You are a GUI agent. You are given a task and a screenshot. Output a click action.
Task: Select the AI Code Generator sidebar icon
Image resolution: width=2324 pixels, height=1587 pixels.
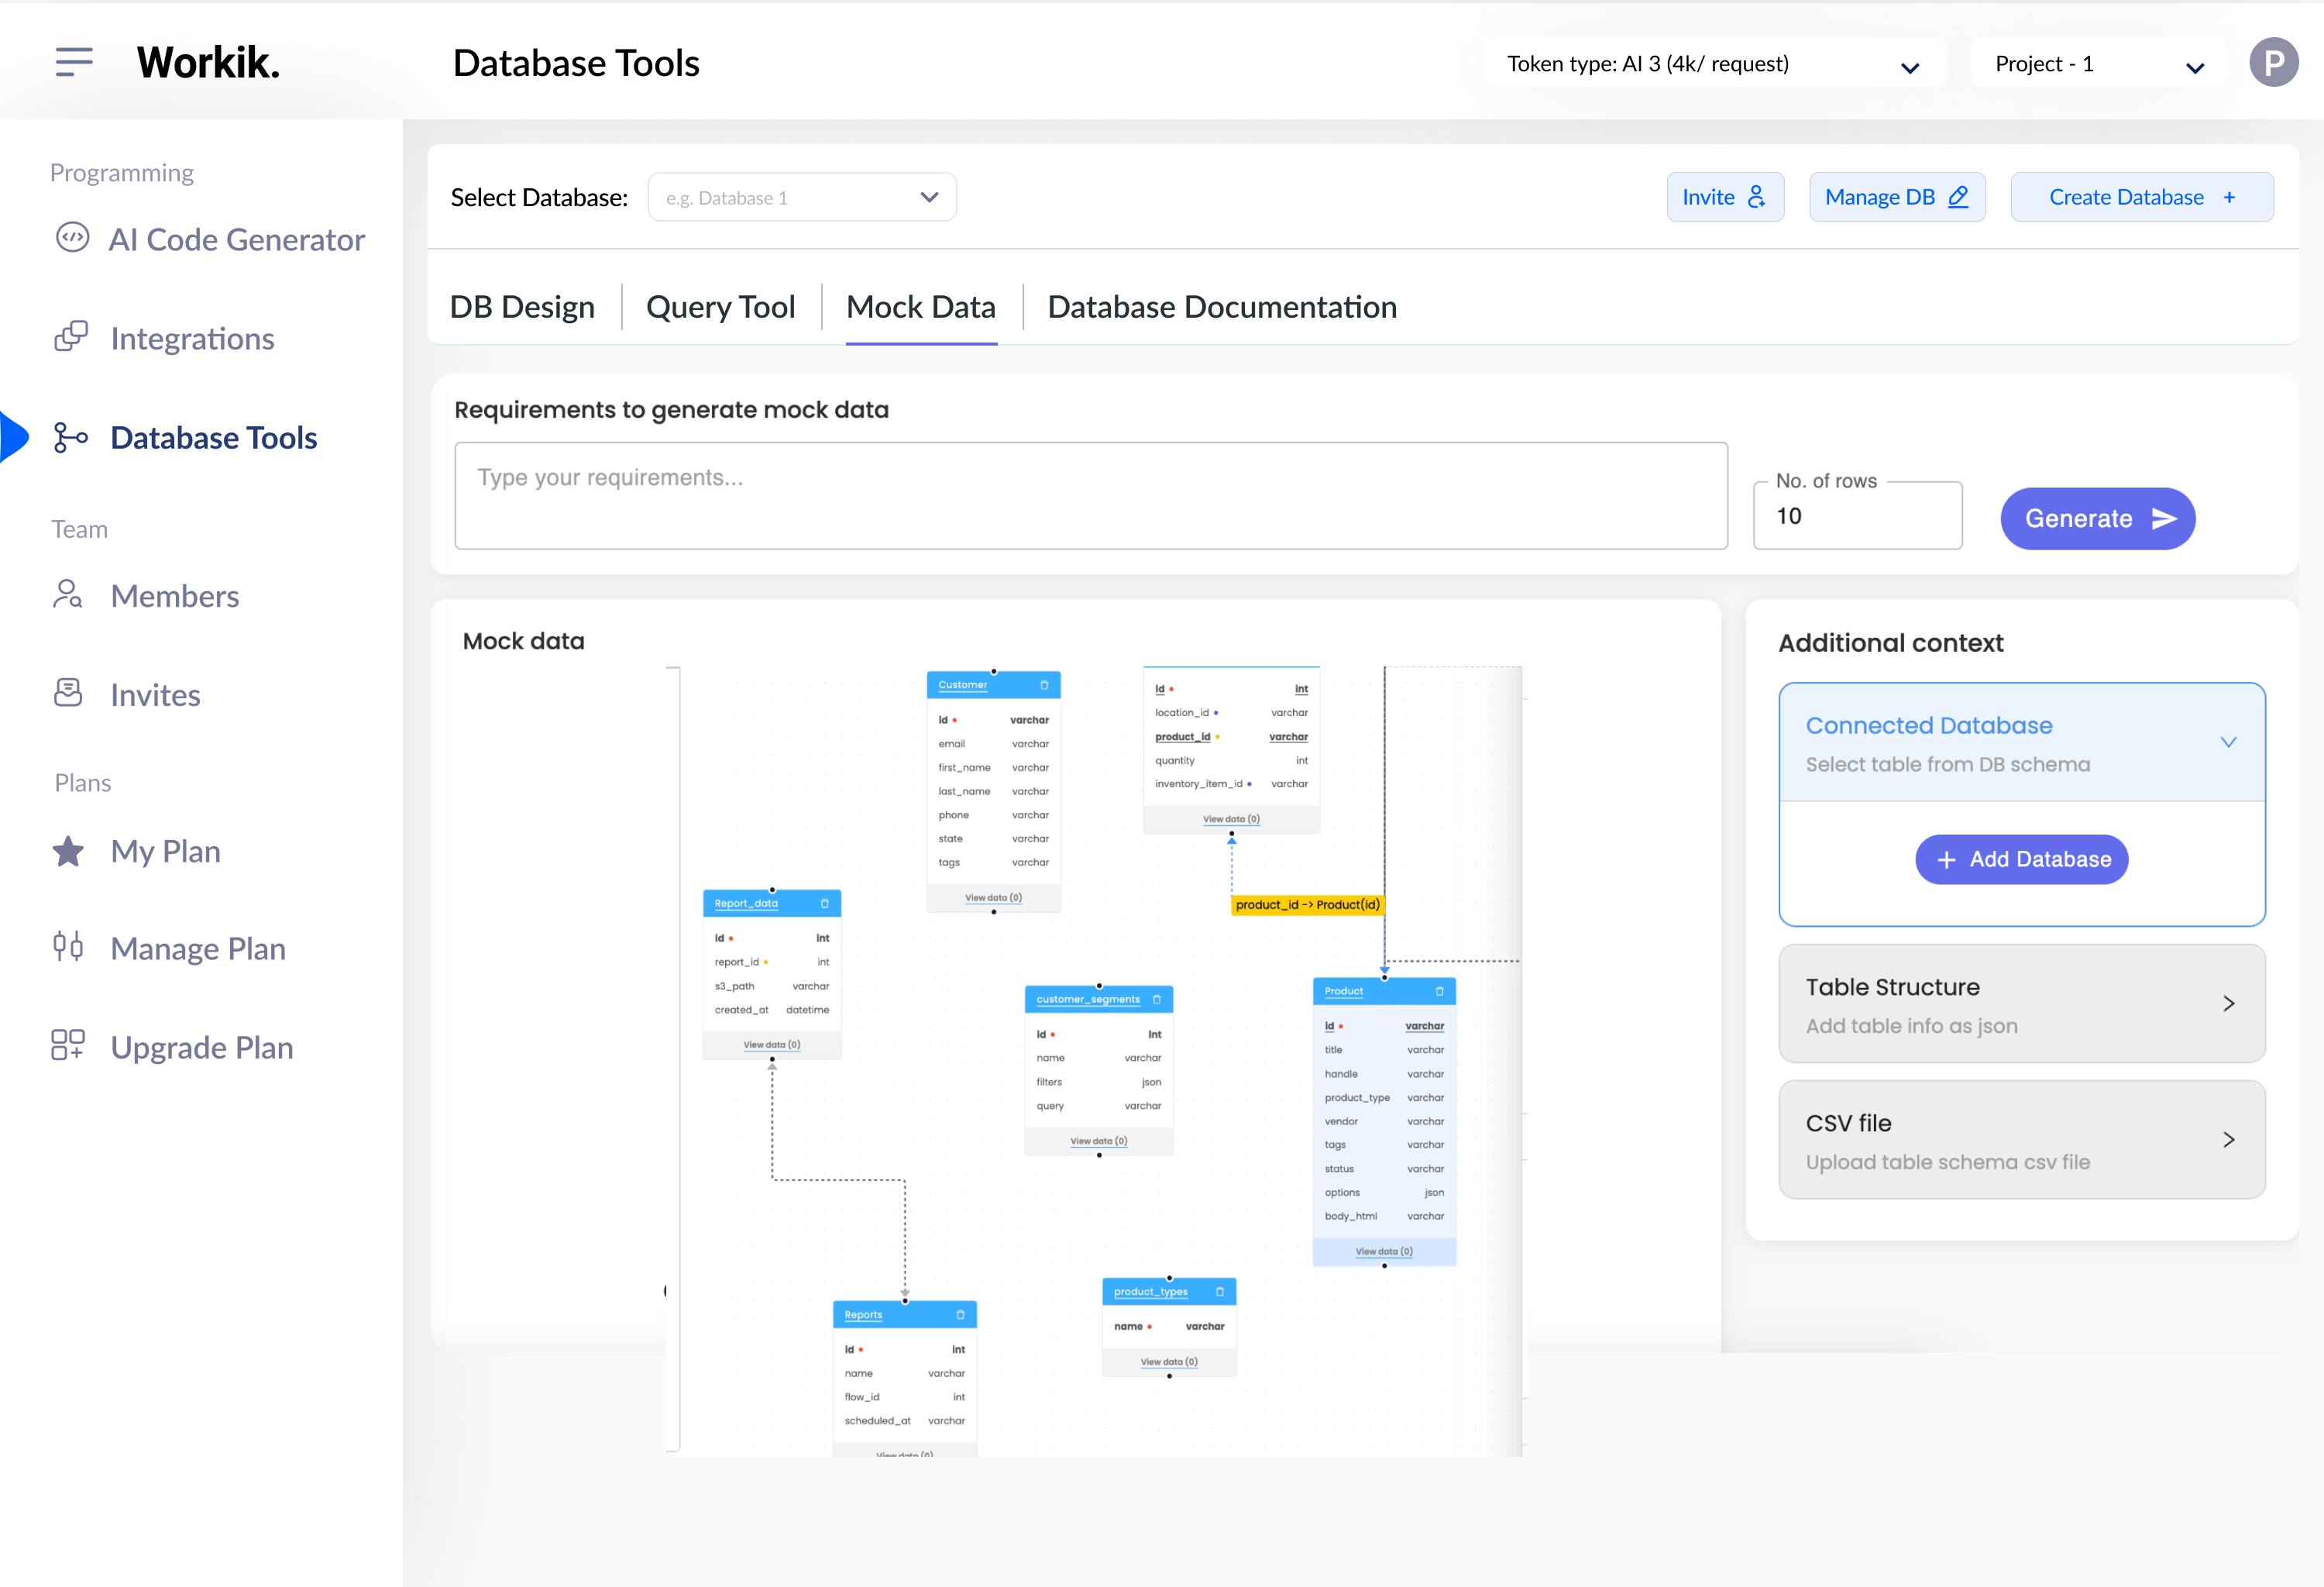click(71, 238)
